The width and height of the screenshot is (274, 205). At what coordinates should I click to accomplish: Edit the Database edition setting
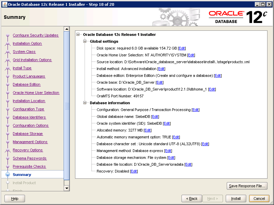tap(218, 76)
